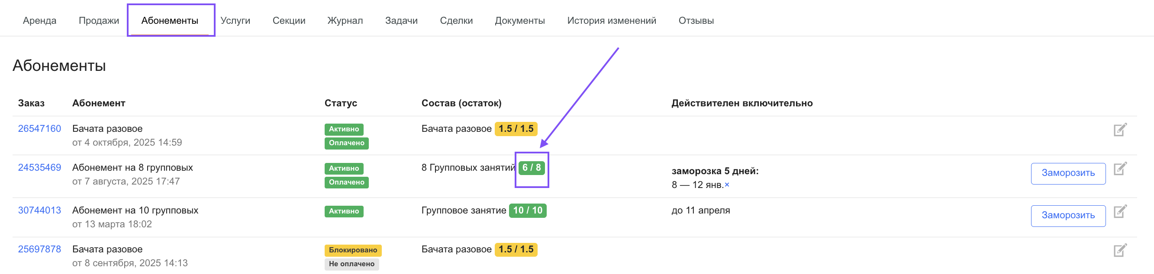This screenshot has width=1154, height=274.
Task: Click edit icon for order 24535469
Action: click(1119, 169)
